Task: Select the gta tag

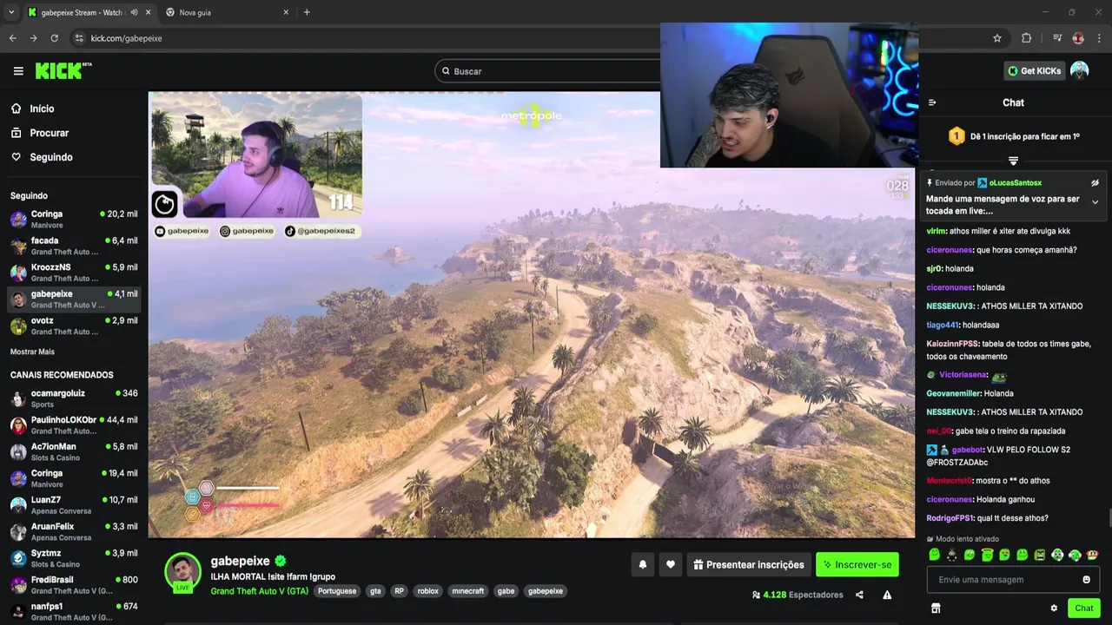Action: (375, 591)
